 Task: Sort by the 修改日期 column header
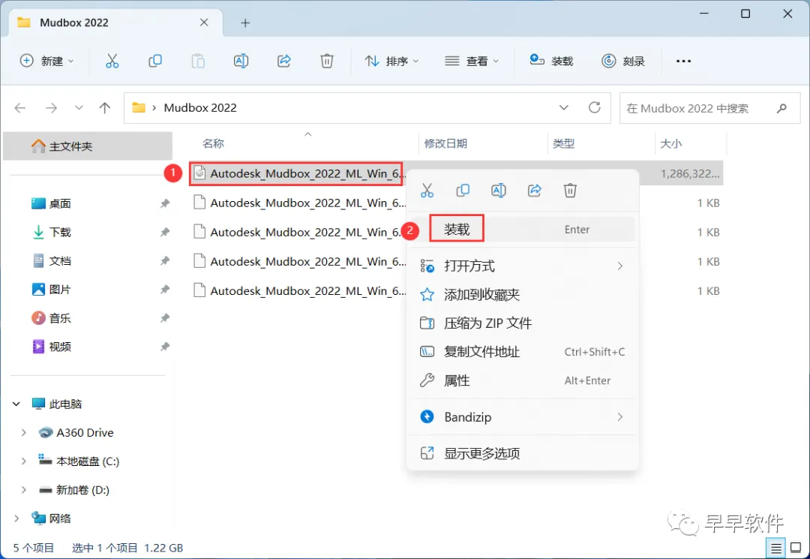click(x=445, y=143)
